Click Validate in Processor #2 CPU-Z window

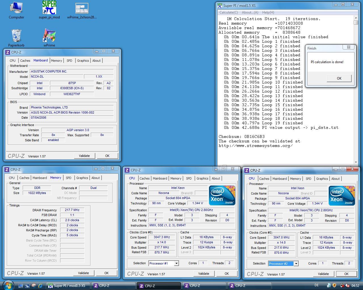tap(323, 274)
